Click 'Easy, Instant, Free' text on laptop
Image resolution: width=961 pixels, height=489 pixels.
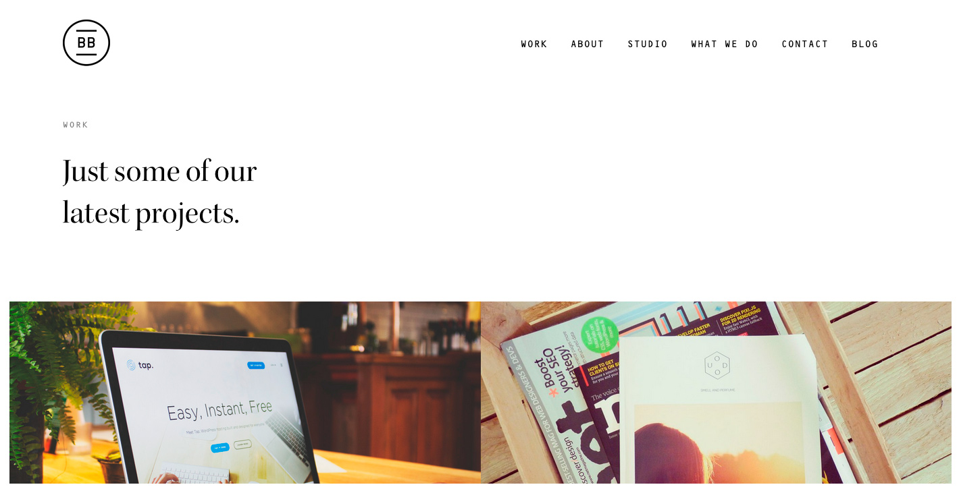click(219, 409)
